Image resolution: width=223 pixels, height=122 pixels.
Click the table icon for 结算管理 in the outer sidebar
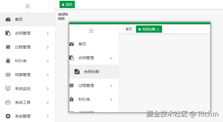[x=8, y=75]
